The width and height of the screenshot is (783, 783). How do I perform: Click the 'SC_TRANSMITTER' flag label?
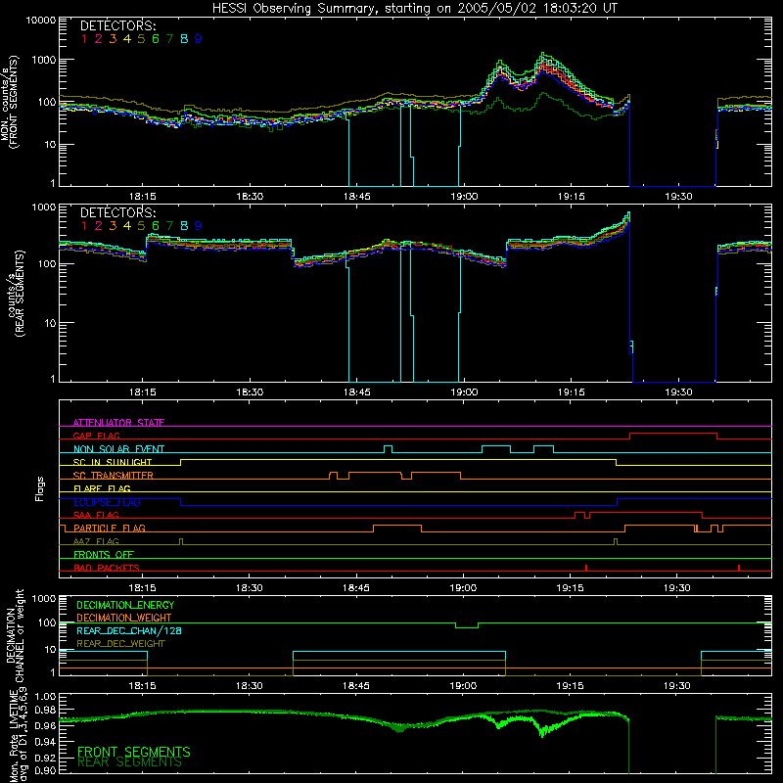pos(114,476)
